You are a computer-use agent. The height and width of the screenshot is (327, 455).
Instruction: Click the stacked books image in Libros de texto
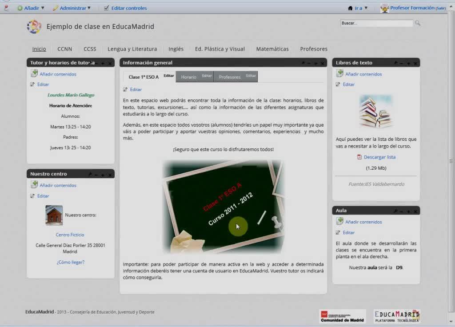click(x=376, y=112)
